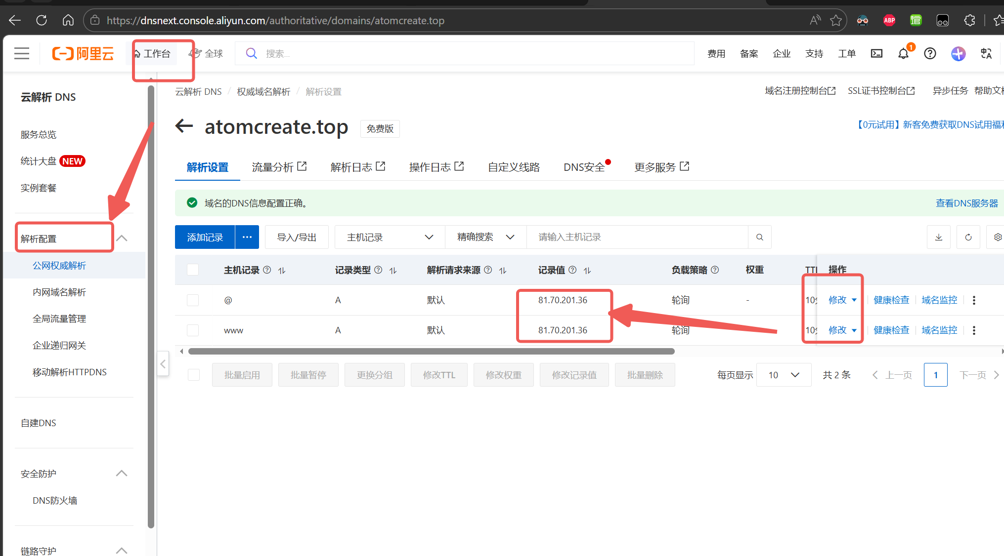
Task: Open the 主机记录 filter dropdown
Action: click(x=390, y=238)
